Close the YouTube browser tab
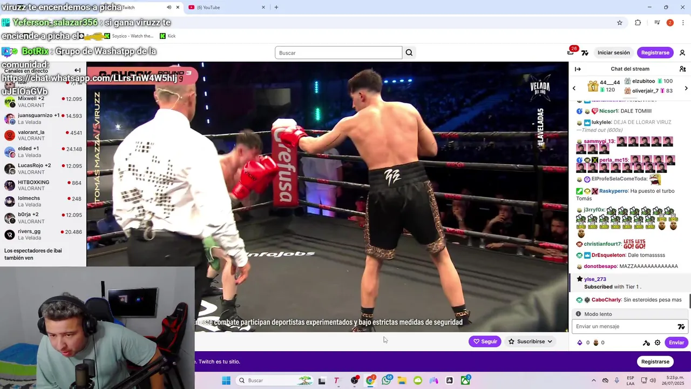Viewport: 691px width, 389px height. pyautogui.click(x=263, y=8)
